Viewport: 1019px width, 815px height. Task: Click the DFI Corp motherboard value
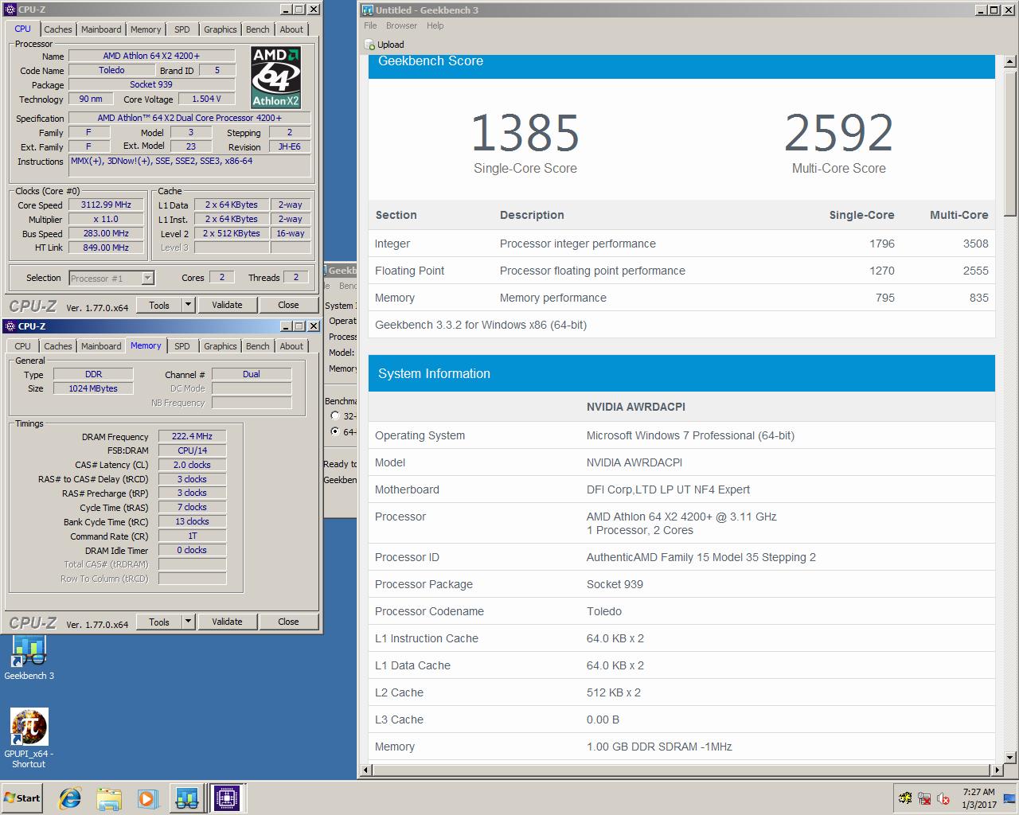668,489
